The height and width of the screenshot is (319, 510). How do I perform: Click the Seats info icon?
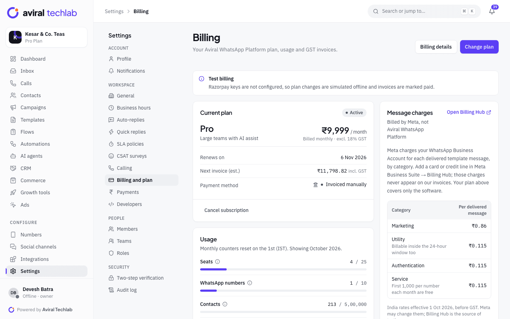[x=217, y=262]
